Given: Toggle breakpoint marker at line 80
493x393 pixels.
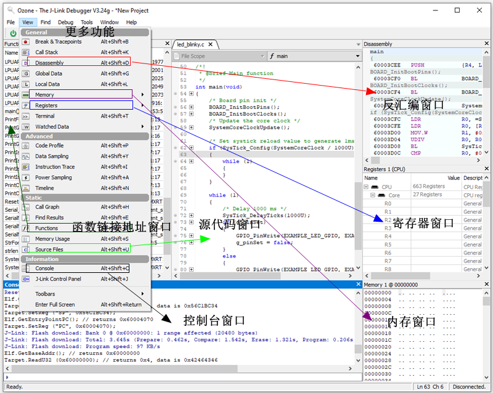Looking at the screenshot, I should point(176,269).
